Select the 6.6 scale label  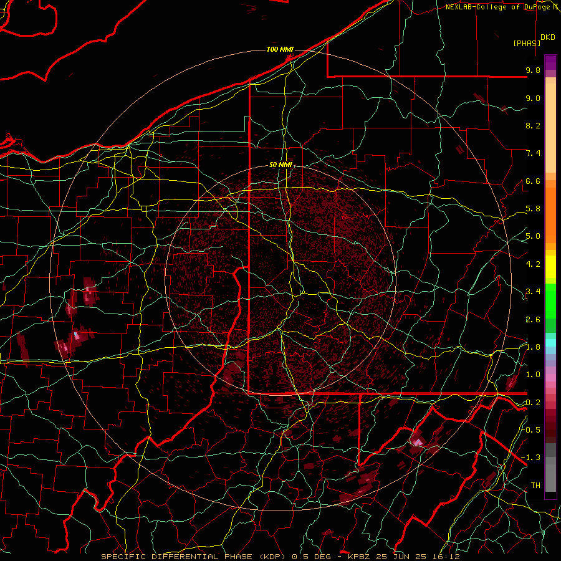pos(533,181)
